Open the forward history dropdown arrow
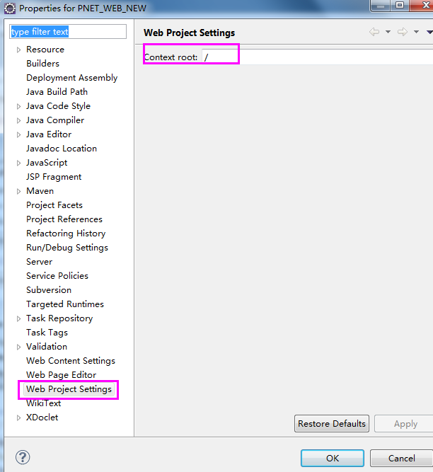 click(416, 32)
